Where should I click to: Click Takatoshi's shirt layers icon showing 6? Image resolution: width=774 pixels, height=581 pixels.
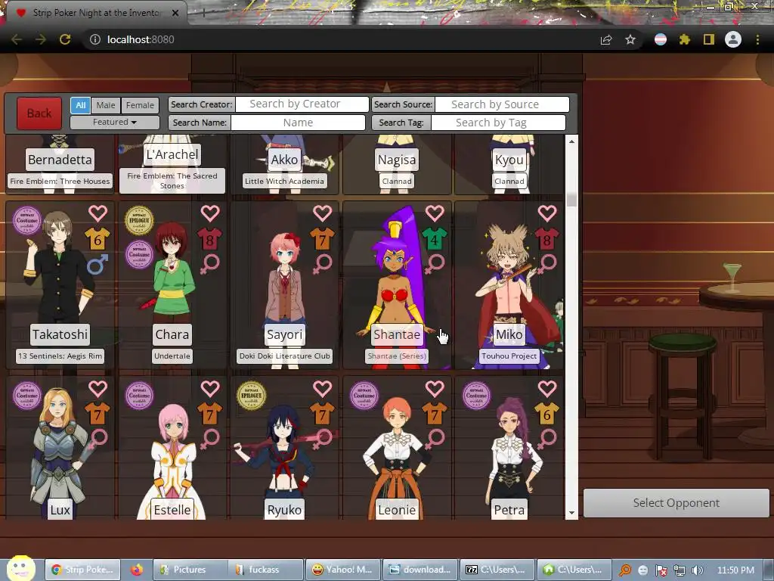(x=98, y=240)
